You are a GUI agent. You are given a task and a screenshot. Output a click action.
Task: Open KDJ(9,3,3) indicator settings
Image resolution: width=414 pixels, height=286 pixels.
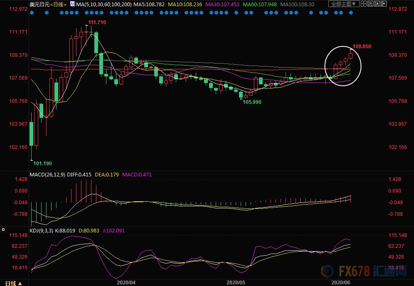click(x=42, y=231)
